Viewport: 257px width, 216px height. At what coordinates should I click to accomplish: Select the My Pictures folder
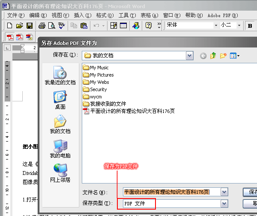[x=98, y=75]
